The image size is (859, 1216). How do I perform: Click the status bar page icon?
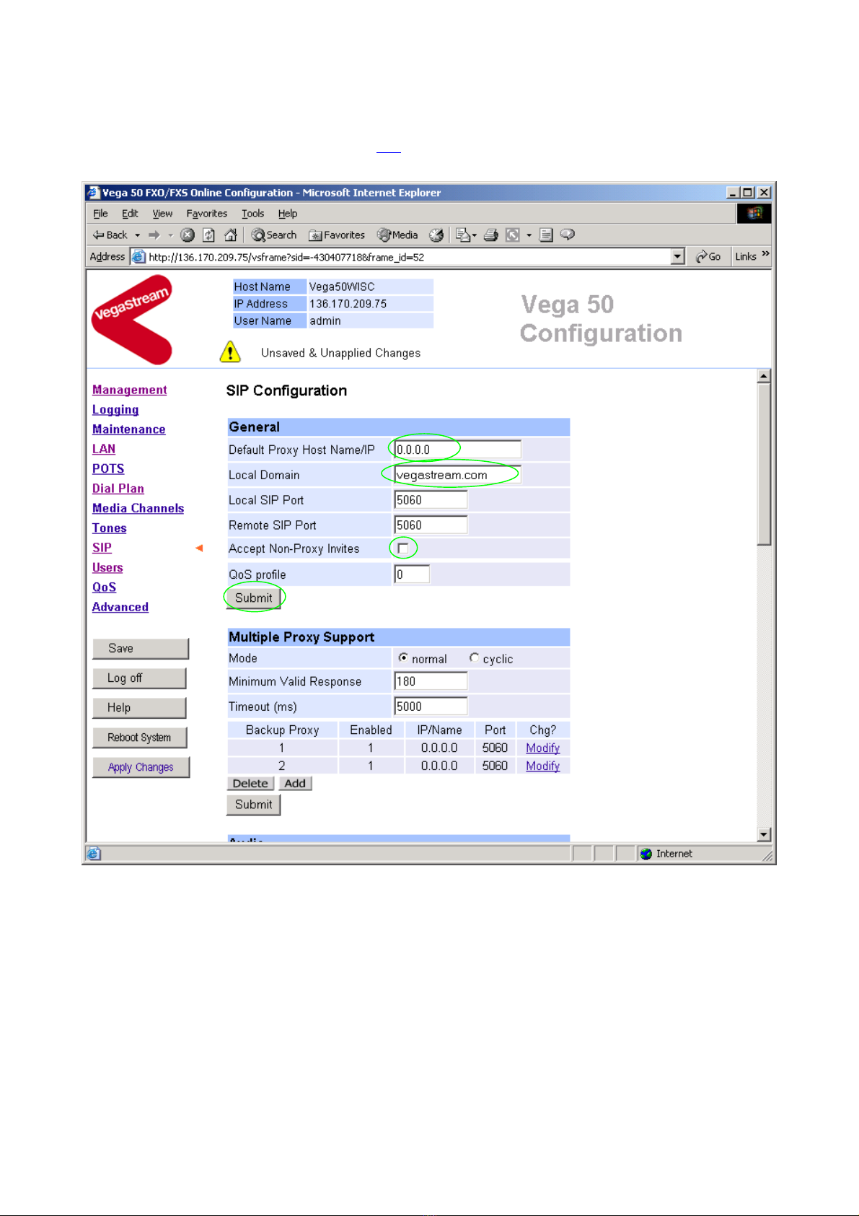94,854
